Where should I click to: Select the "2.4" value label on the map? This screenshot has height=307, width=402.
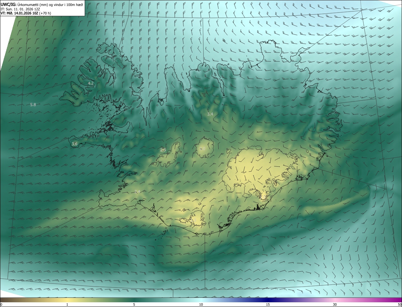pos(137,192)
